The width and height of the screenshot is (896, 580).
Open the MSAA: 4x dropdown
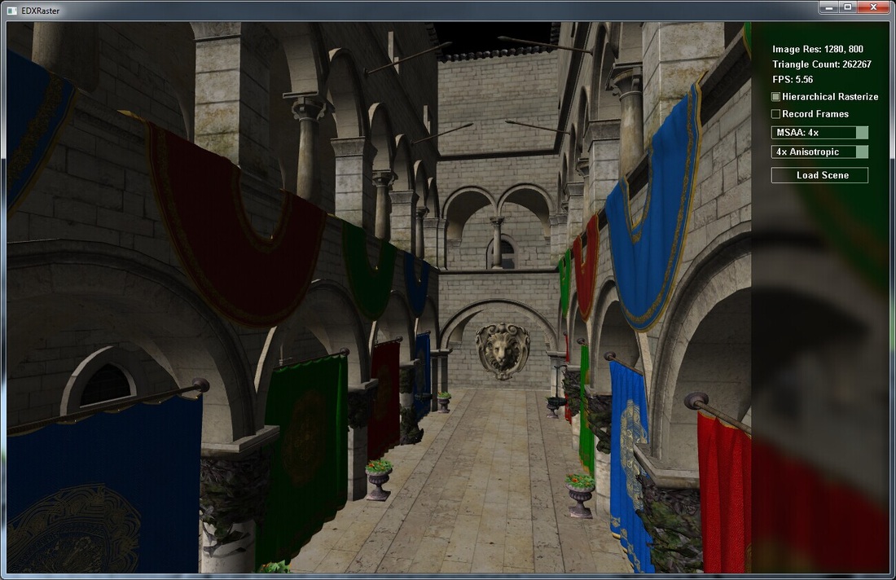[x=819, y=133]
